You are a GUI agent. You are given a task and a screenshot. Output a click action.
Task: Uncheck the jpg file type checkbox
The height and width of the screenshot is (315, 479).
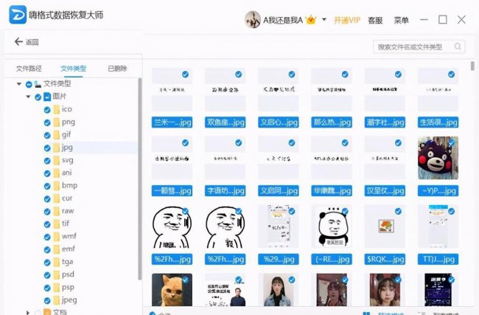[x=47, y=148]
